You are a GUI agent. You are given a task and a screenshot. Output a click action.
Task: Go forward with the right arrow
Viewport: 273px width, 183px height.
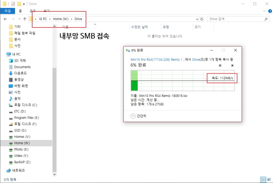[x=13, y=19]
